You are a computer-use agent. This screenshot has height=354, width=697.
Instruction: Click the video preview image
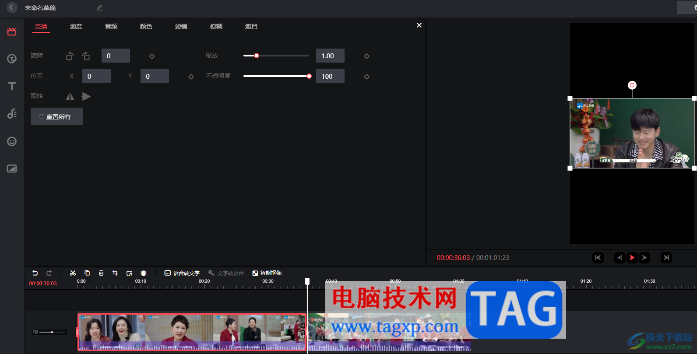click(x=632, y=133)
